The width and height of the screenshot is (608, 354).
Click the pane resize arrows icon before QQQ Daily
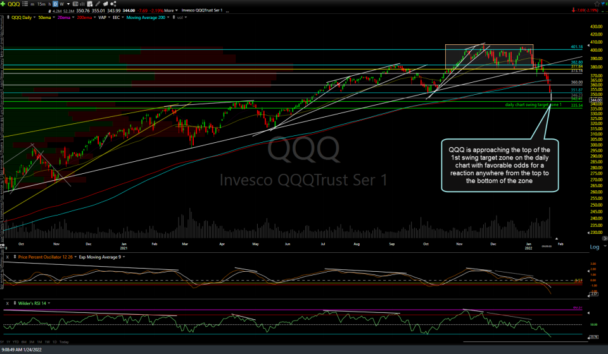(8, 18)
